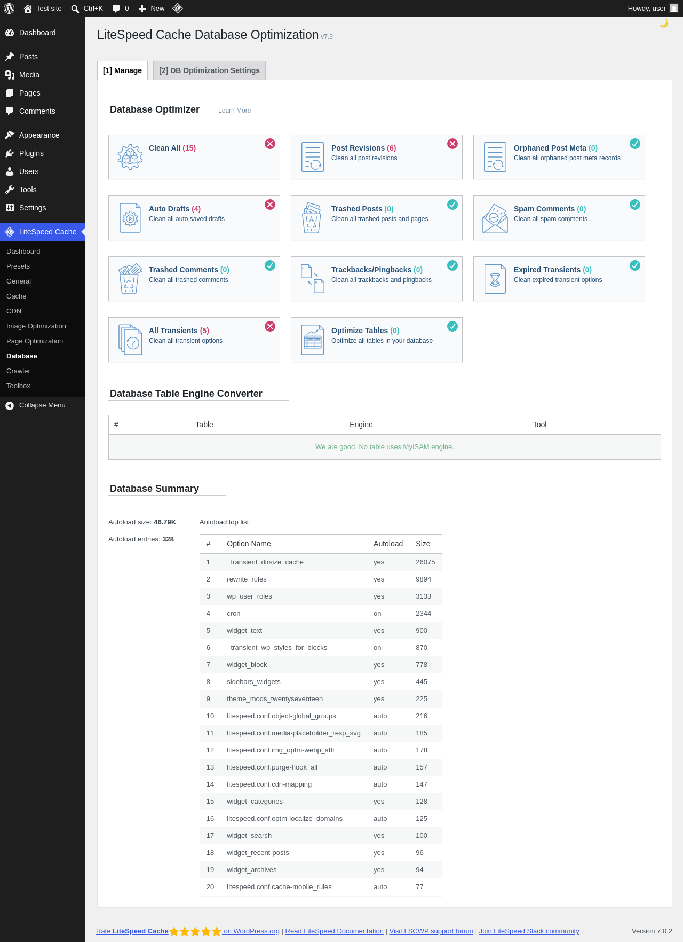Open Read LiteSpeed Documentation link

[334, 931]
